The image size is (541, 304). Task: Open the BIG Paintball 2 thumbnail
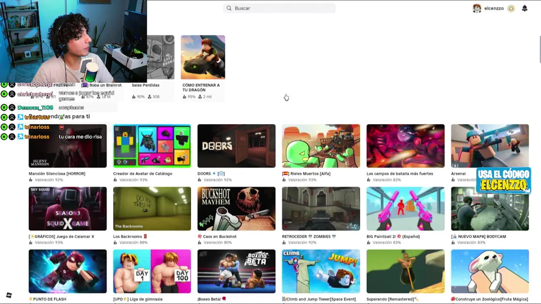(405, 209)
